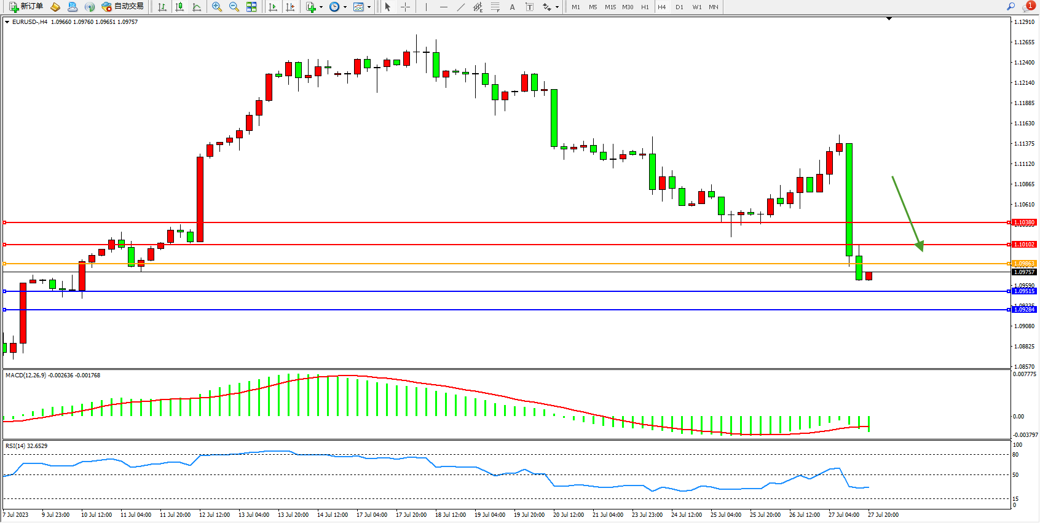Tile windows with the grid icon
1040x523 pixels.
[x=251, y=7]
